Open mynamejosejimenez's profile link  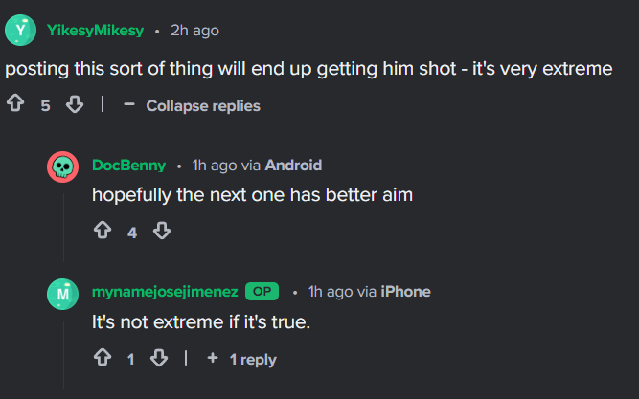click(165, 292)
